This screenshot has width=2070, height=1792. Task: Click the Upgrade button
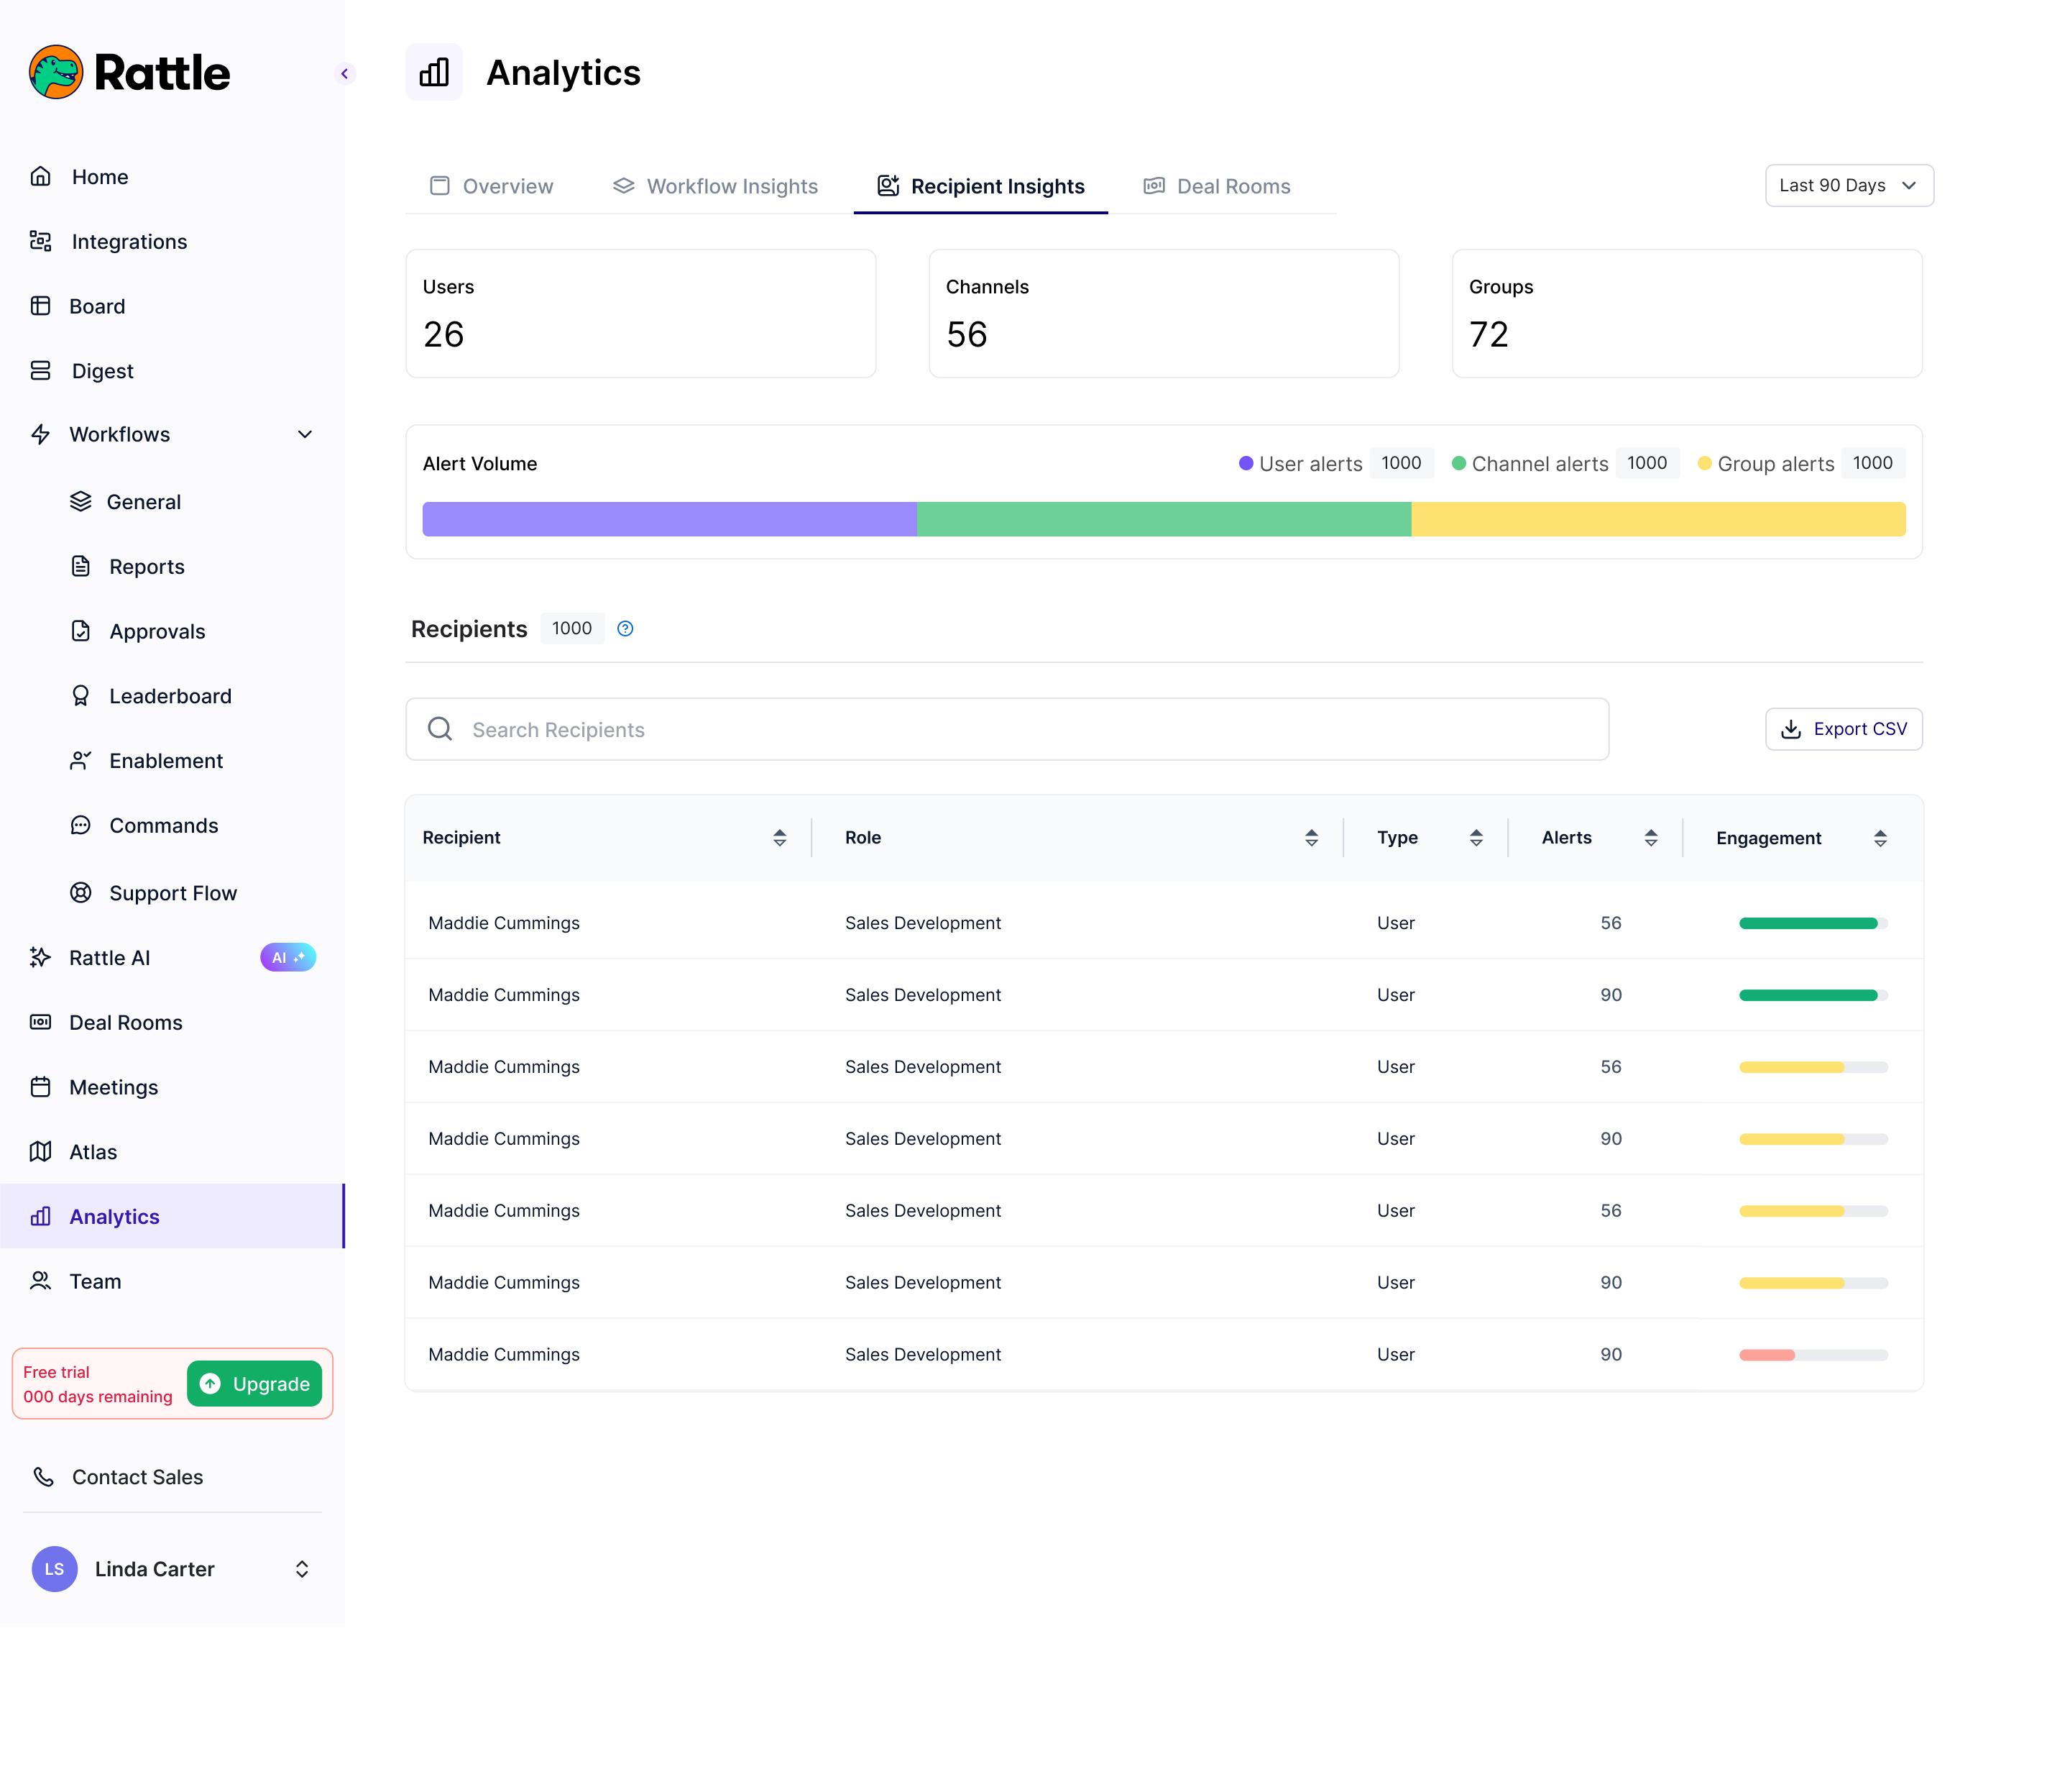click(254, 1384)
